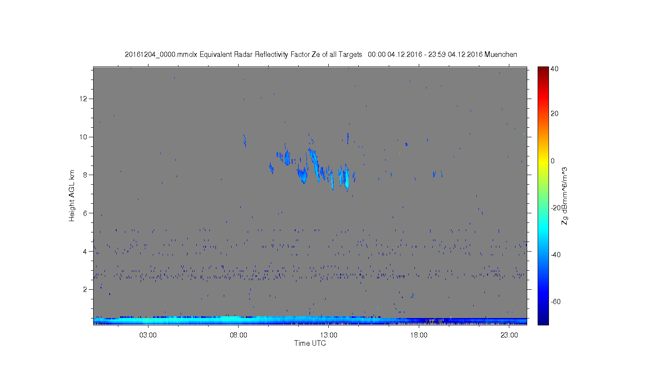Image resolution: width=653 pixels, height=391 pixels.
Task: Click the colorbar value -40
Action: pyautogui.click(x=555, y=255)
